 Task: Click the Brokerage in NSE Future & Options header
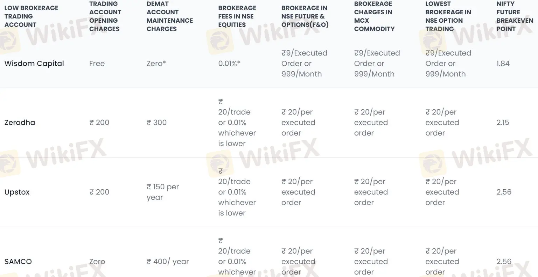click(305, 16)
